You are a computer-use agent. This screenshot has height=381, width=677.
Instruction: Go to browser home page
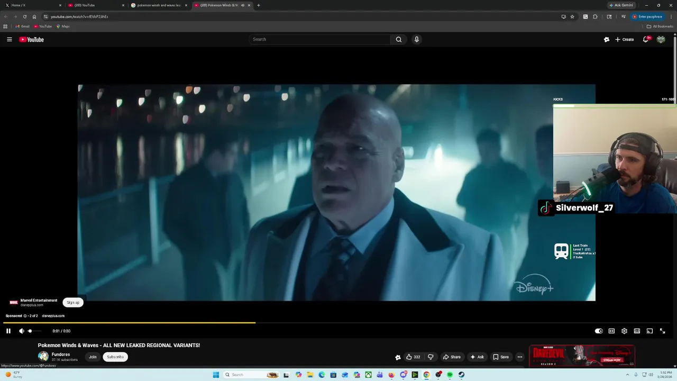[34, 16]
